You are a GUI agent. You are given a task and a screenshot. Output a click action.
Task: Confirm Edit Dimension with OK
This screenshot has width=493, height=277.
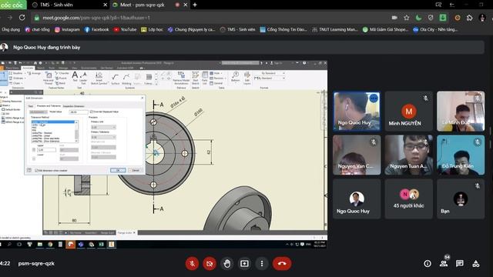tap(118, 170)
